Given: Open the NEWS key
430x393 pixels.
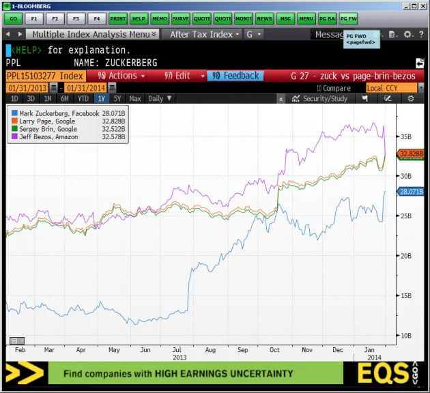Looking at the screenshot, I should click(264, 18).
